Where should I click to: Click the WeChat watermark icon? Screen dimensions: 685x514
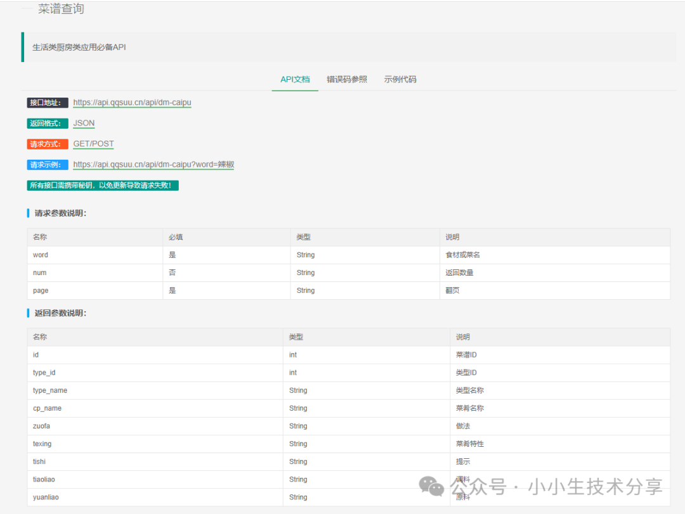[x=431, y=486]
